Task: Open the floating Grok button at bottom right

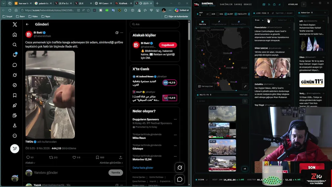Action: [x=180, y=168]
